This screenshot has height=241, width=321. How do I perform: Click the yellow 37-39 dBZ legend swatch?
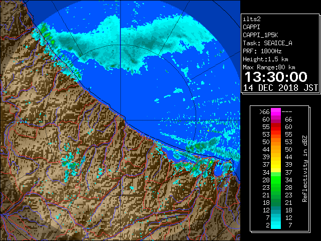tap(276, 165)
